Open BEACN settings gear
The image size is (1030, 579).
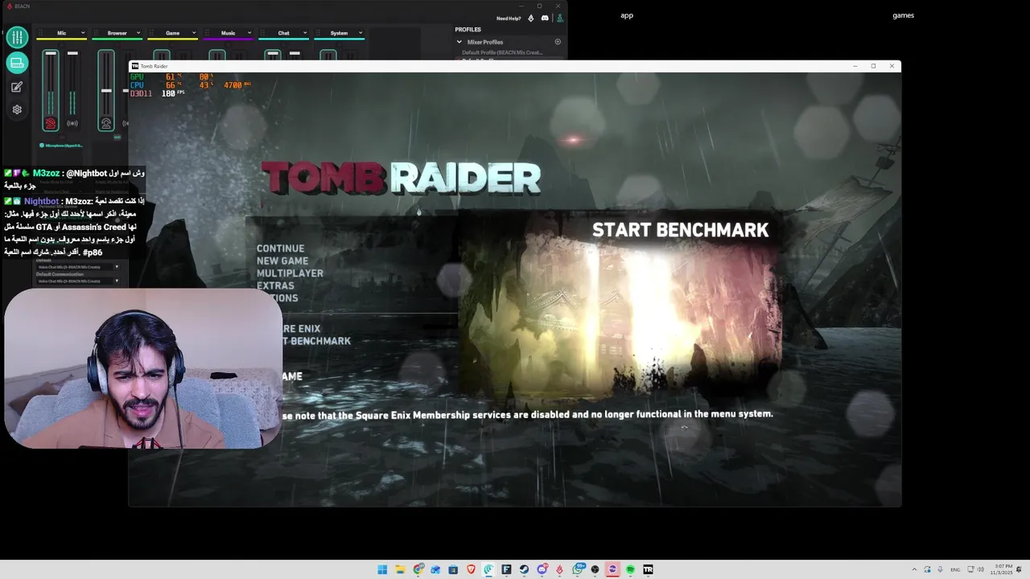point(17,109)
